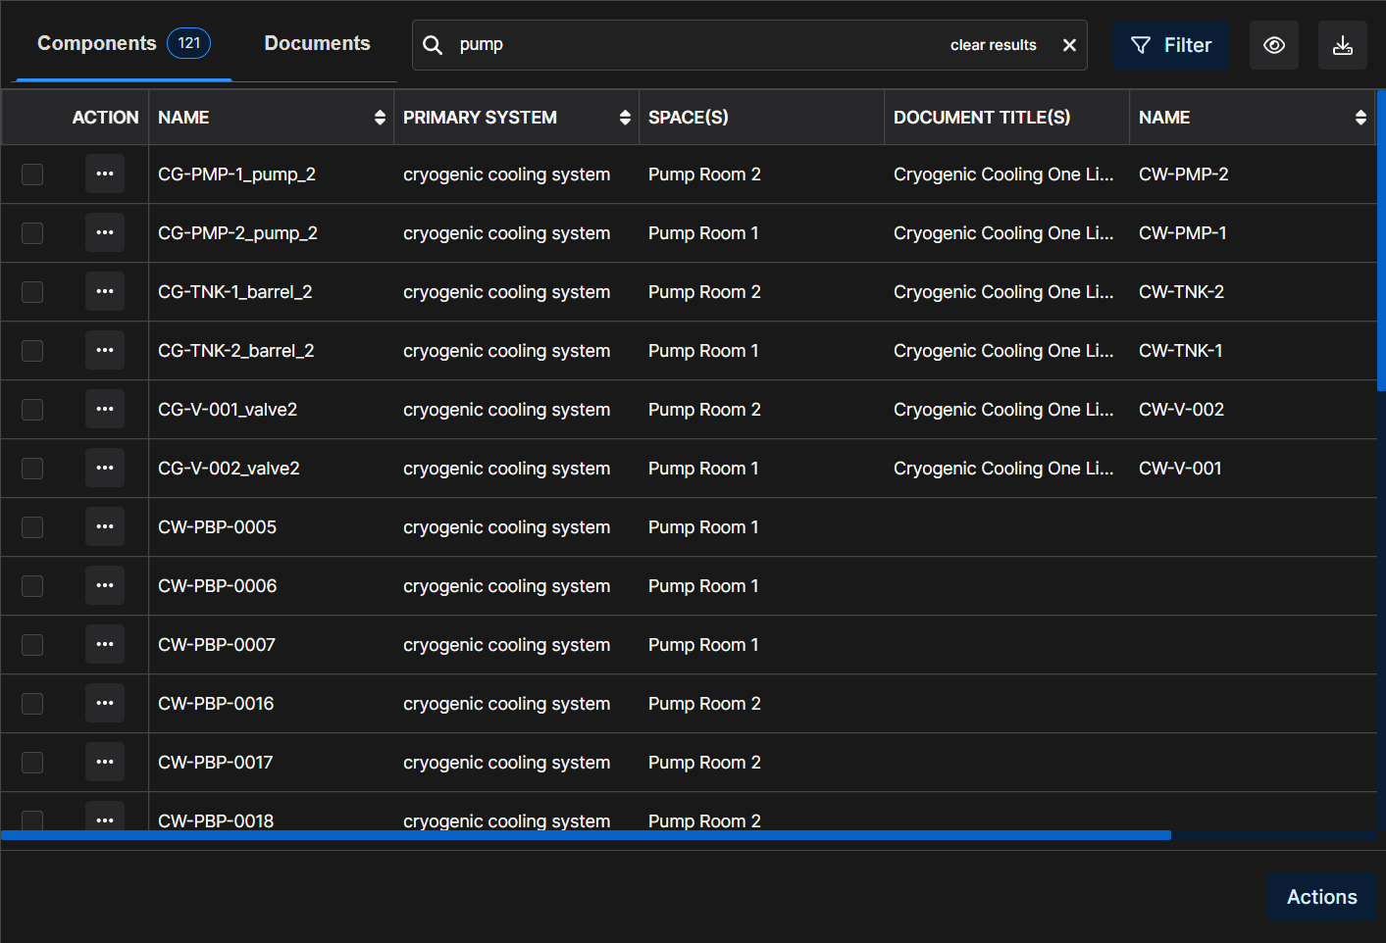Open the ellipsis menu for CW-PBP-0017

click(x=105, y=762)
